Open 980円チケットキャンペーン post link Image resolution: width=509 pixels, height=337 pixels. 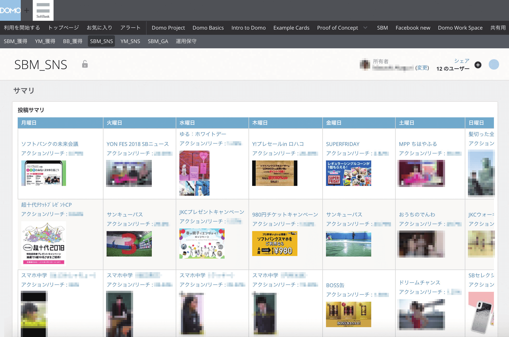tap(285, 214)
